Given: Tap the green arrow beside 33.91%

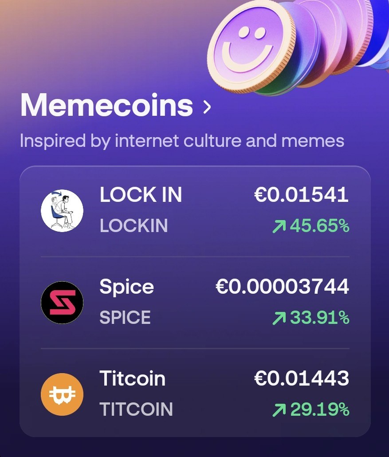Looking at the screenshot, I should click(x=279, y=318).
